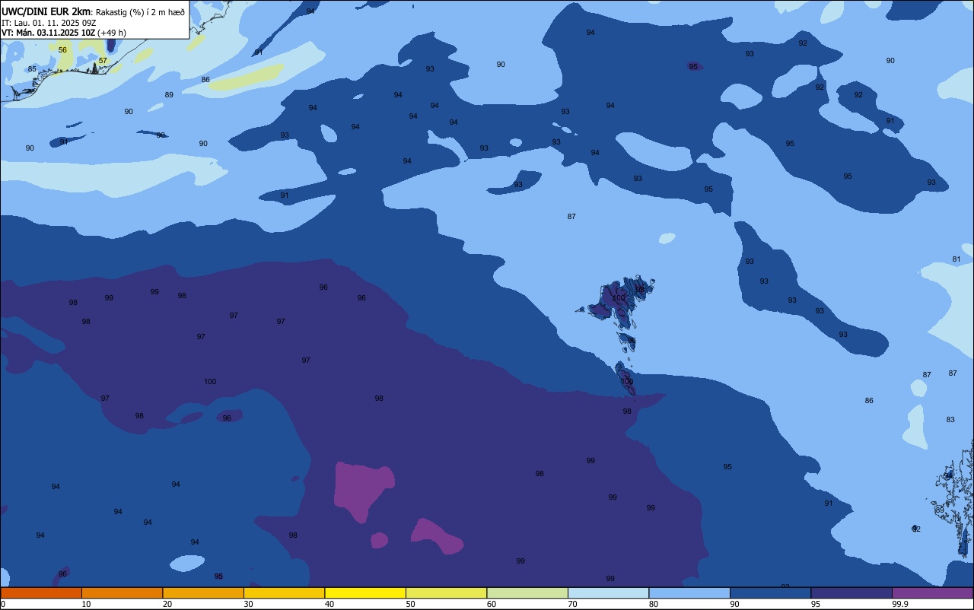
Task: Click the legend tick label 30
Action: (248, 604)
